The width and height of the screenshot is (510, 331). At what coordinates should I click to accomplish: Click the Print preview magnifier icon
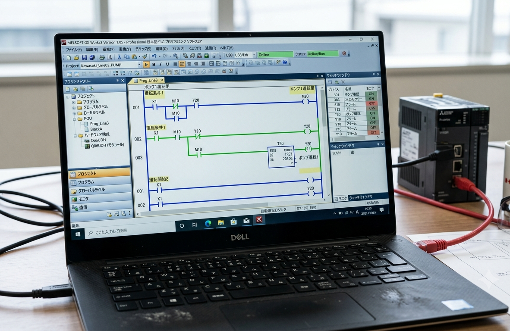pyautogui.click(x=109, y=57)
